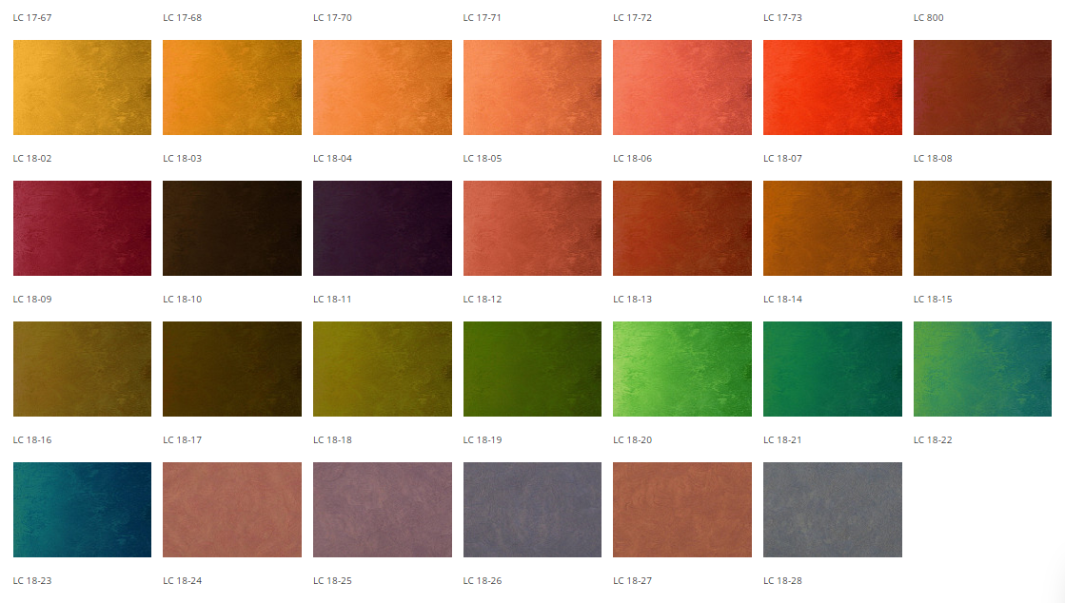Click the "LC 18-17" caption text

(182, 440)
